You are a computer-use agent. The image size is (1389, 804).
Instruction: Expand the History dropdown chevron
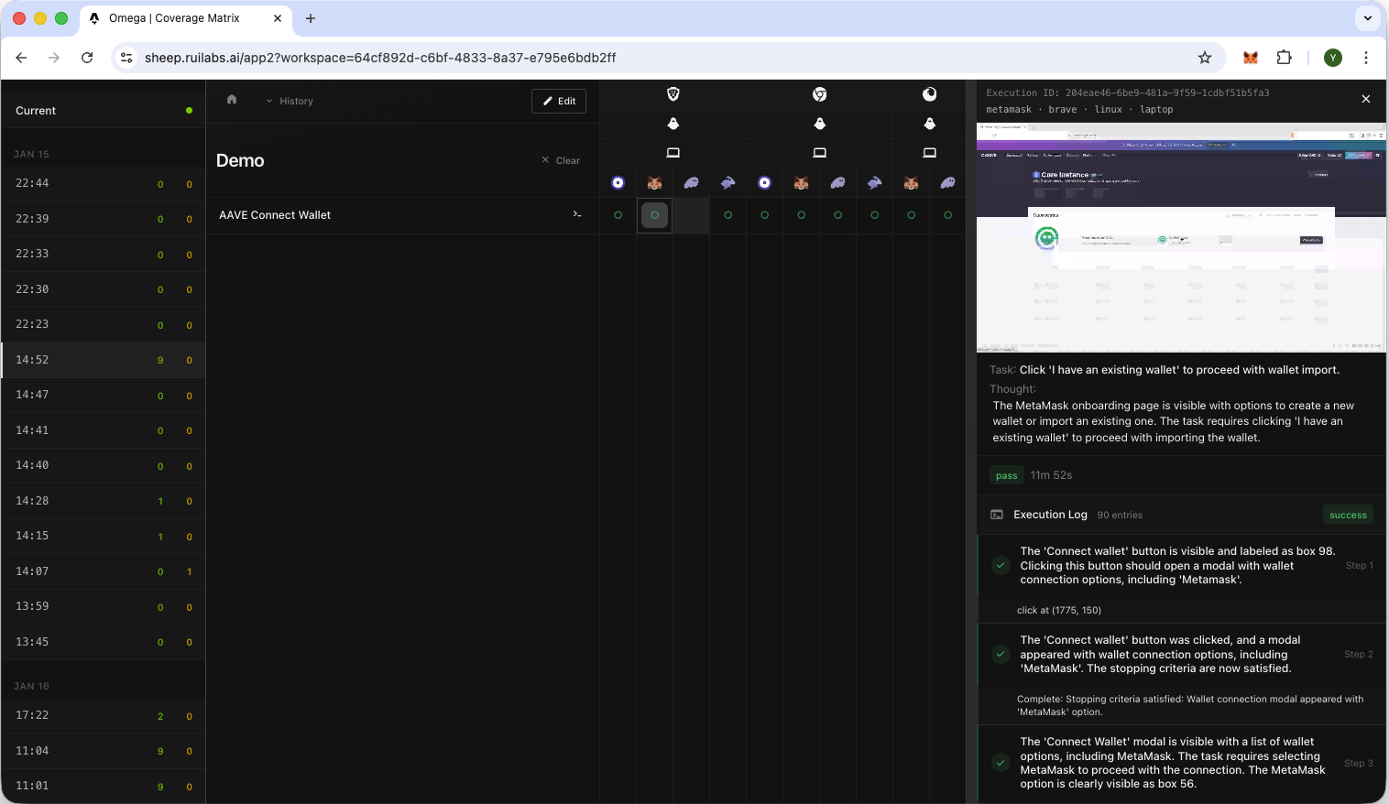click(x=269, y=101)
